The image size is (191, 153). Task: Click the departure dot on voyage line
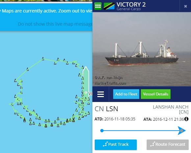coord(102,131)
